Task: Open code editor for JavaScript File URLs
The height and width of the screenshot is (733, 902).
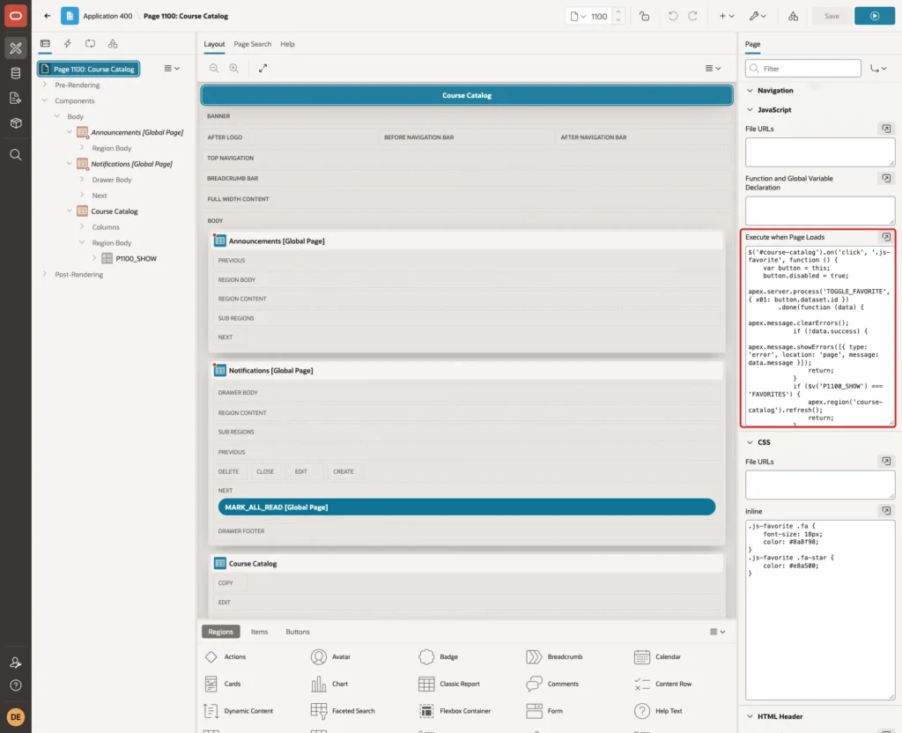Action: (x=886, y=129)
